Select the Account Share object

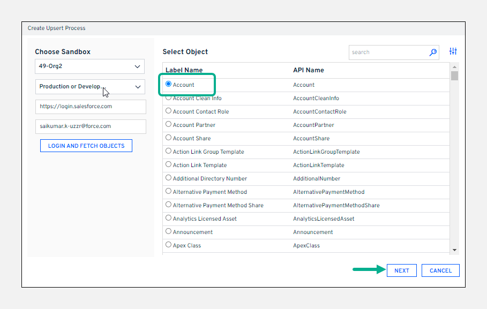[168, 138]
